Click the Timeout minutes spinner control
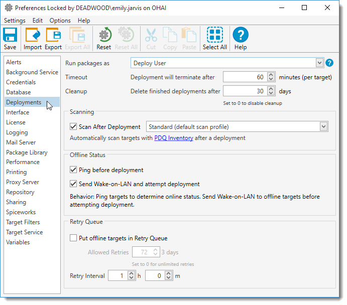This screenshot has height=305, width=347. pyautogui.click(x=271, y=77)
